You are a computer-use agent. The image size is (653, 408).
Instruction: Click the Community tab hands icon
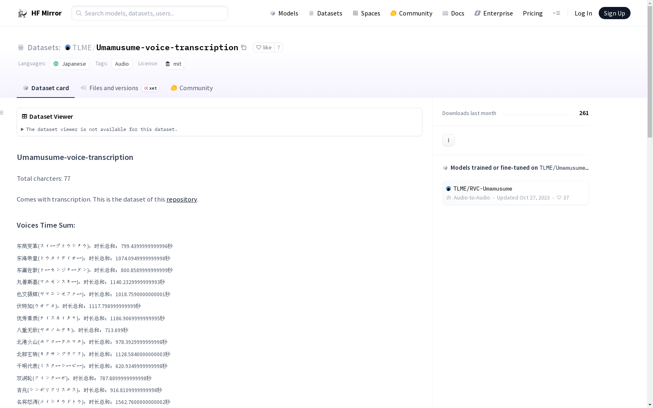[174, 88]
